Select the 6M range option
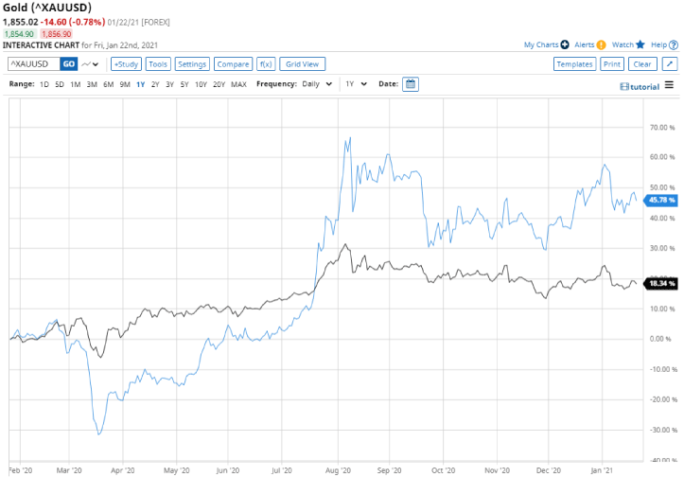Image resolution: width=684 pixels, height=477 pixels. pyautogui.click(x=108, y=84)
